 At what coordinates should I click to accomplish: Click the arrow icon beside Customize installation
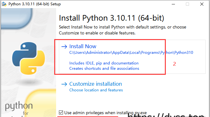coord(64,84)
